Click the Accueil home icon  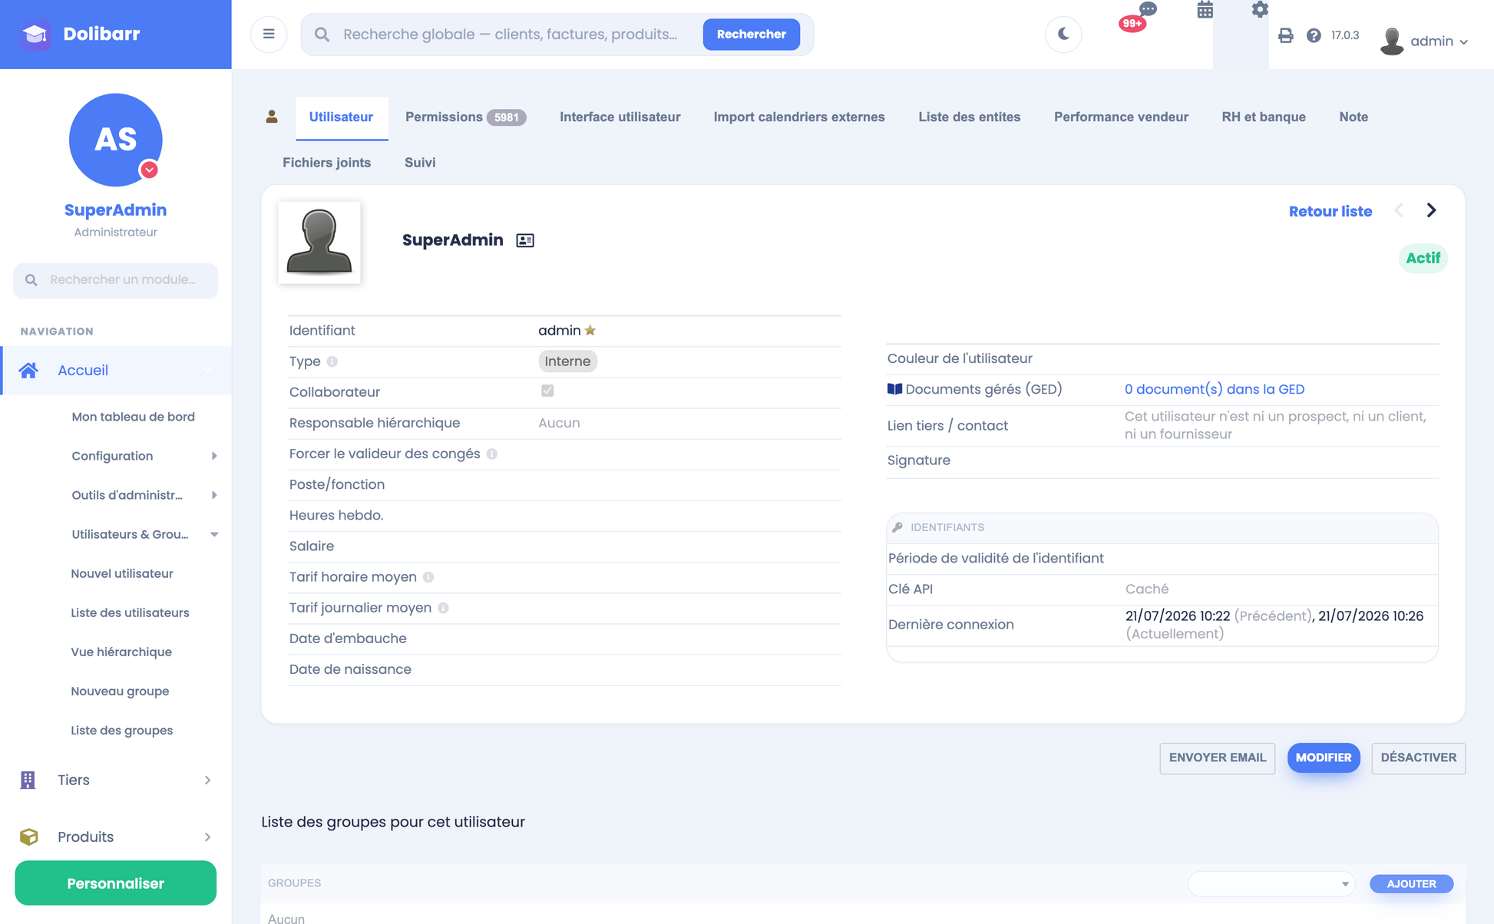[28, 371]
